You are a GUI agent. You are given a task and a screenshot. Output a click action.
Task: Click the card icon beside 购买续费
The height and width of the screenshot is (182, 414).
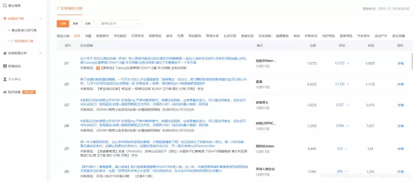[x=5, y=92]
